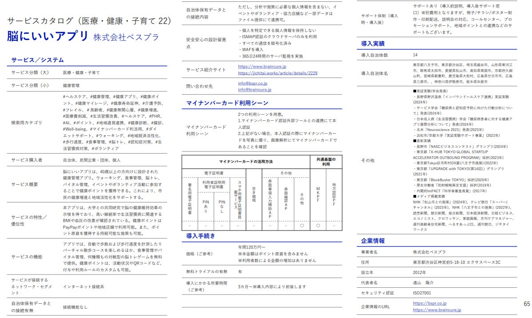Click the 無料トライアルの有無 row label

pos(206,271)
